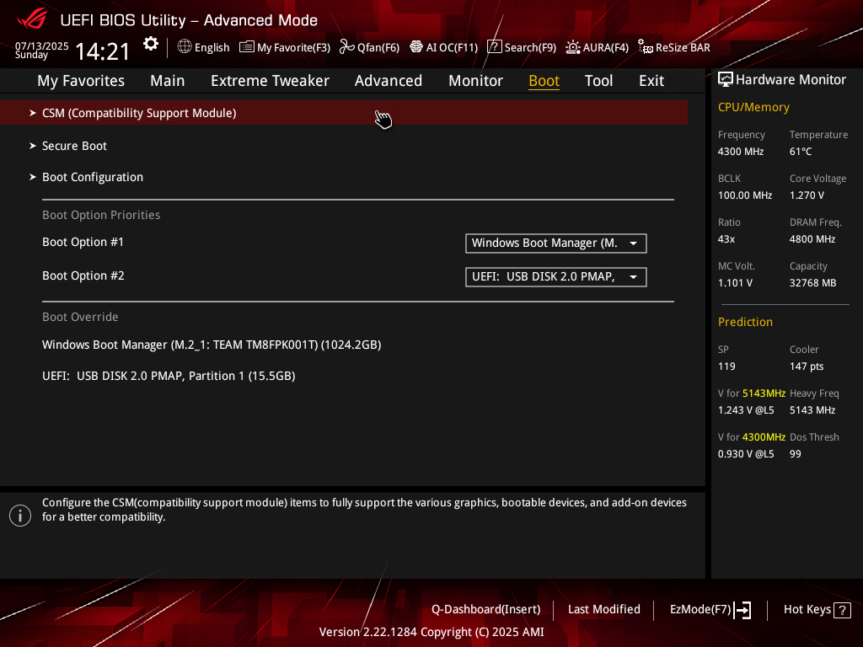The width and height of the screenshot is (863, 647).
Task: Launch AI OC(F11) brain icon
Action: click(x=416, y=47)
